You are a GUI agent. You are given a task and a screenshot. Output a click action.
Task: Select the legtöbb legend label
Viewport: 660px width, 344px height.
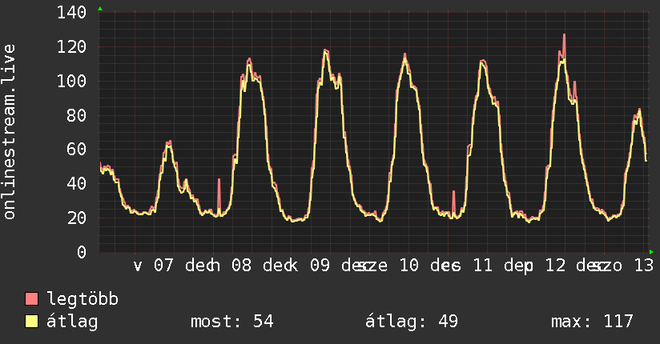tap(82, 299)
